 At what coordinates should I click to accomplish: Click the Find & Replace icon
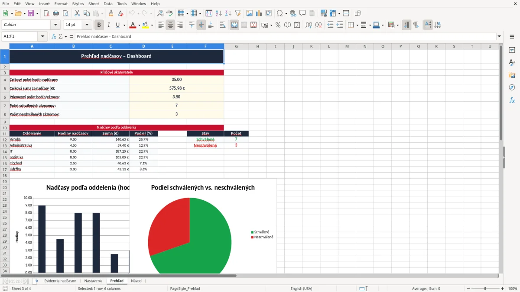point(160,13)
